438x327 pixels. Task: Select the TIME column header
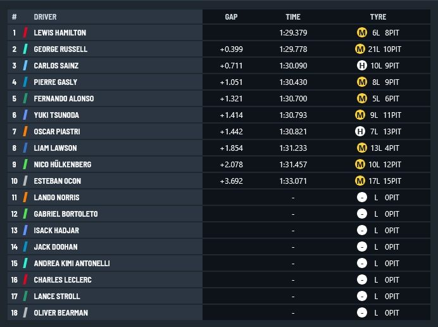pos(292,17)
